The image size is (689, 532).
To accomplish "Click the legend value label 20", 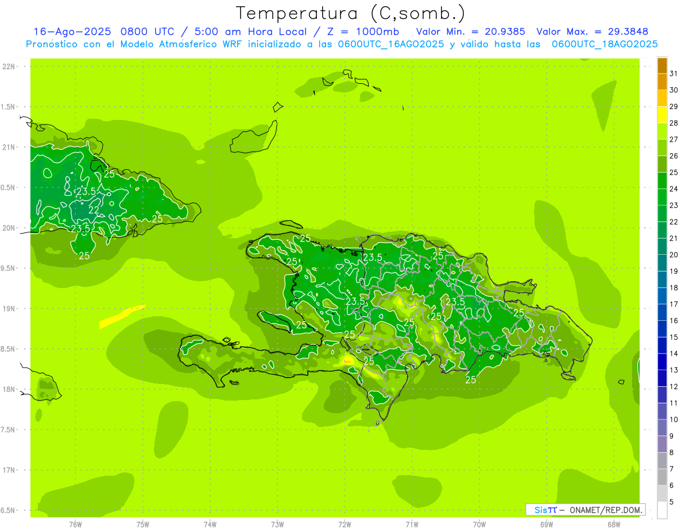I will (673, 255).
